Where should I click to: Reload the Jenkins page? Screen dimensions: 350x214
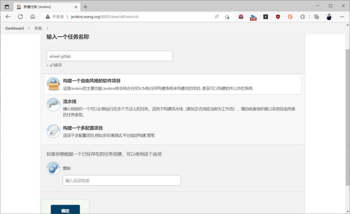click(x=20, y=16)
